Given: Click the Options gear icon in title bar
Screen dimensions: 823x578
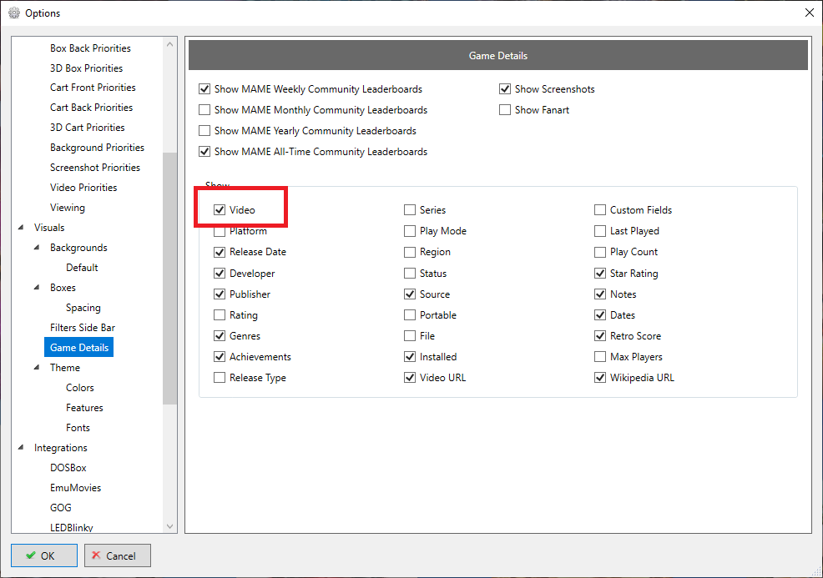Looking at the screenshot, I should (x=14, y=13).
